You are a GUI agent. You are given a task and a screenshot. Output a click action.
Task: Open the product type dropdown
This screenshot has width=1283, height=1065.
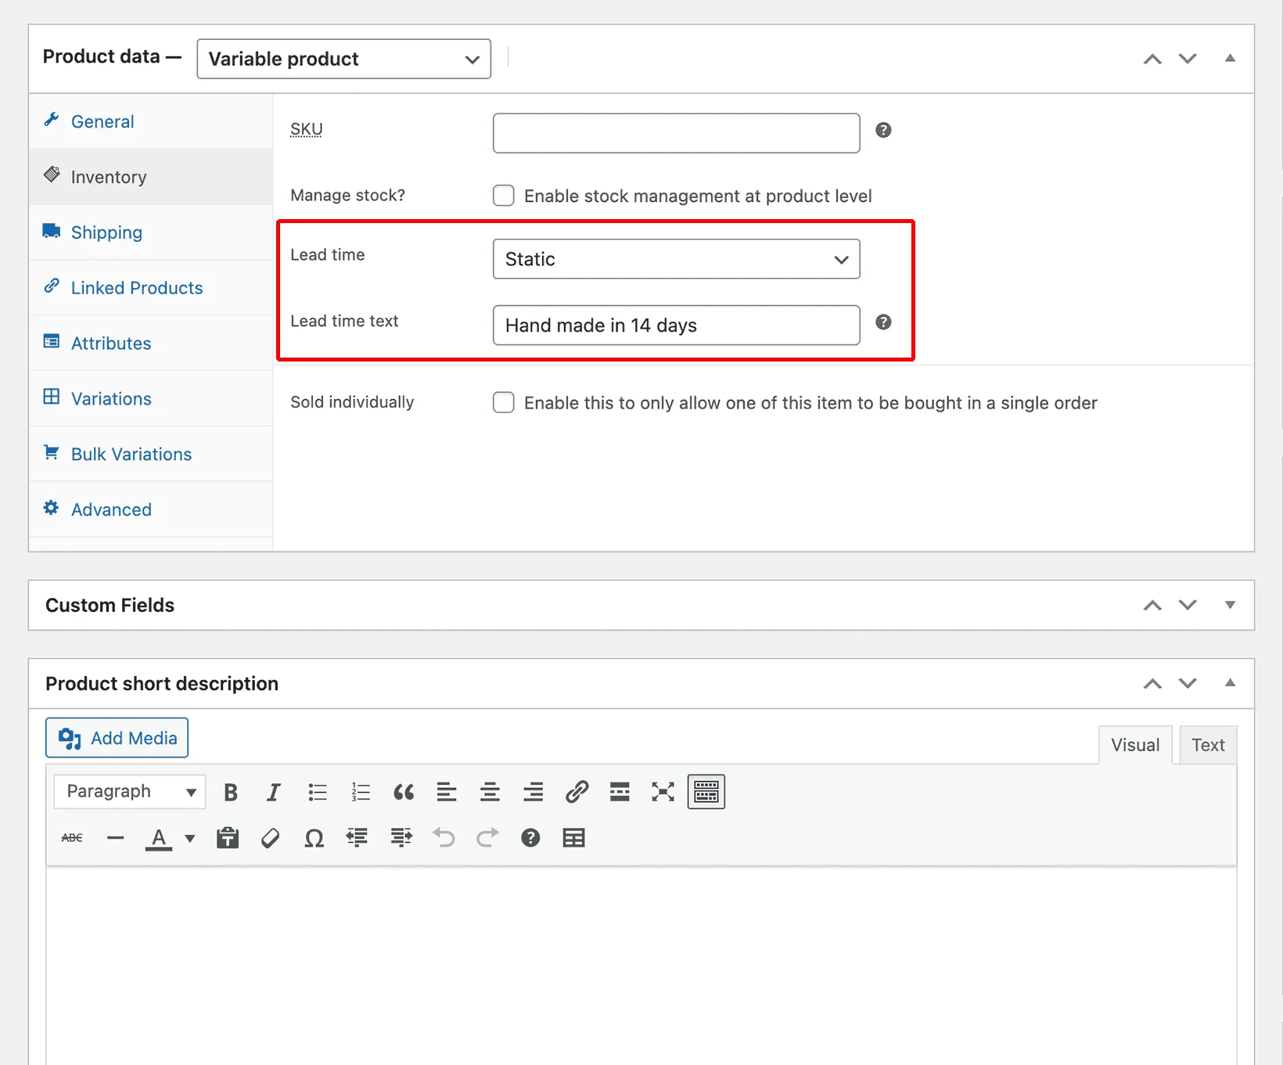pos(343,59)
